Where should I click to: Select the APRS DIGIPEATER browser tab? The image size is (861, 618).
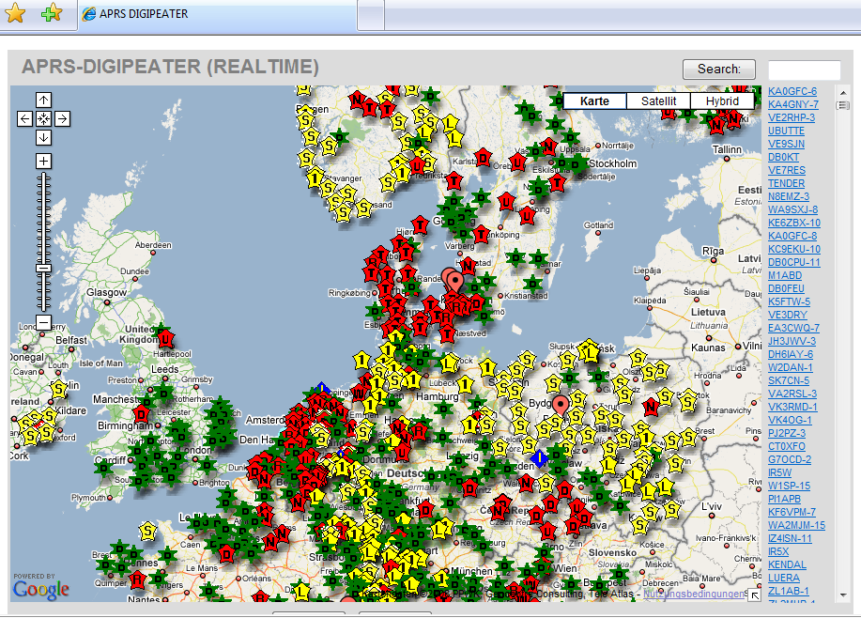[x=141, y=14]
